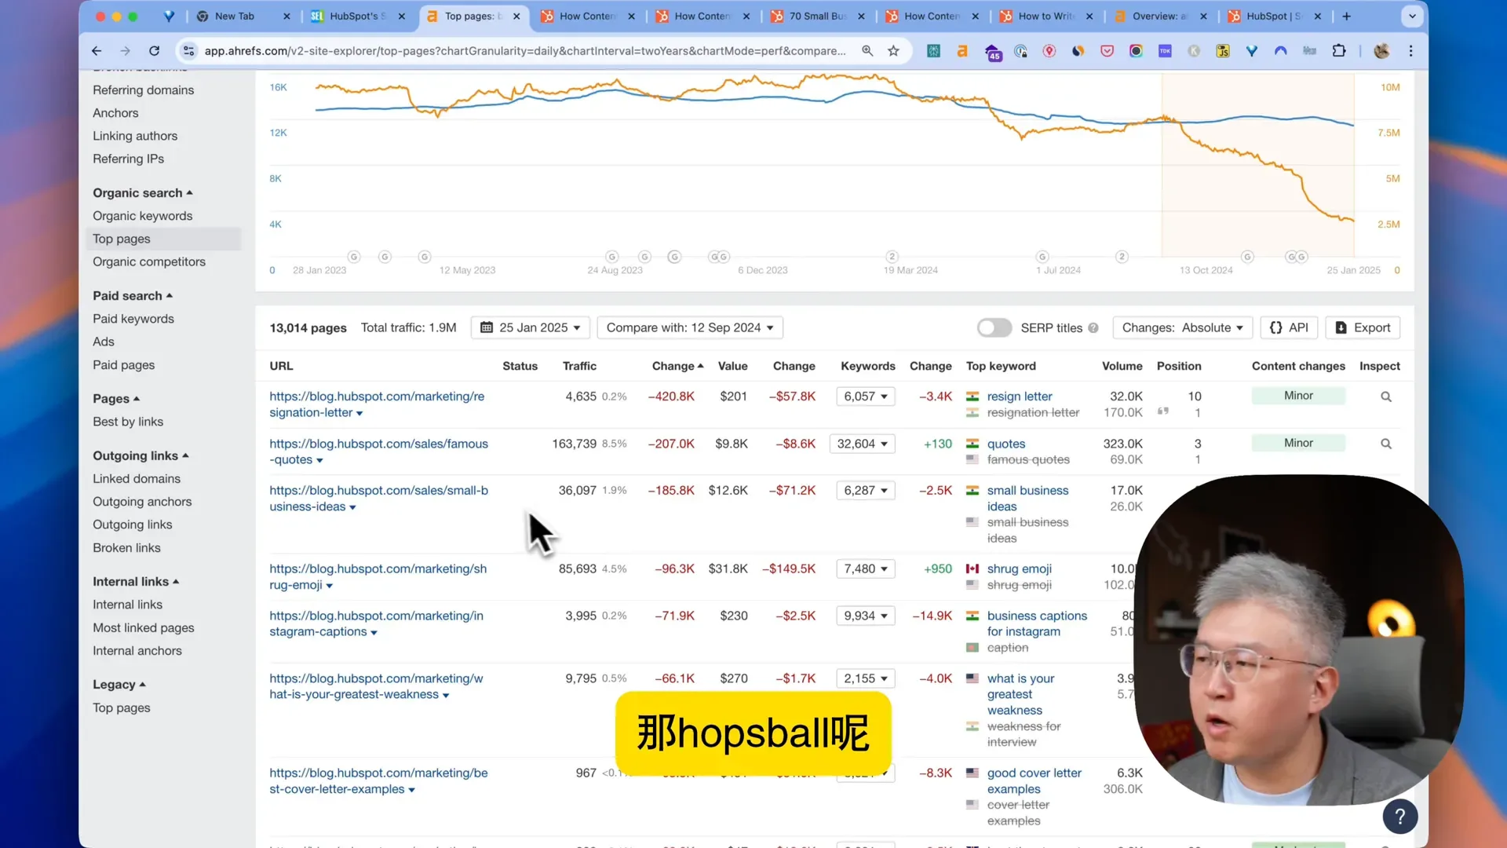Image resolution: width=1507 pixels, height=848 pixels.
Task: Click the profile avatar in the toolbar
Action: [x=1381, y=51]
